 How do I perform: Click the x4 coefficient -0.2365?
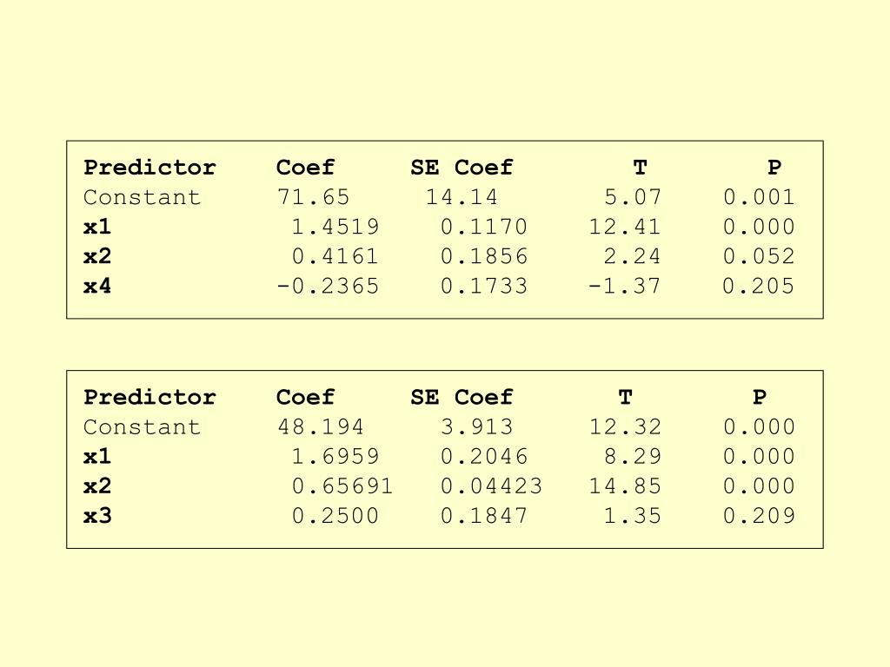pos(328,285)
